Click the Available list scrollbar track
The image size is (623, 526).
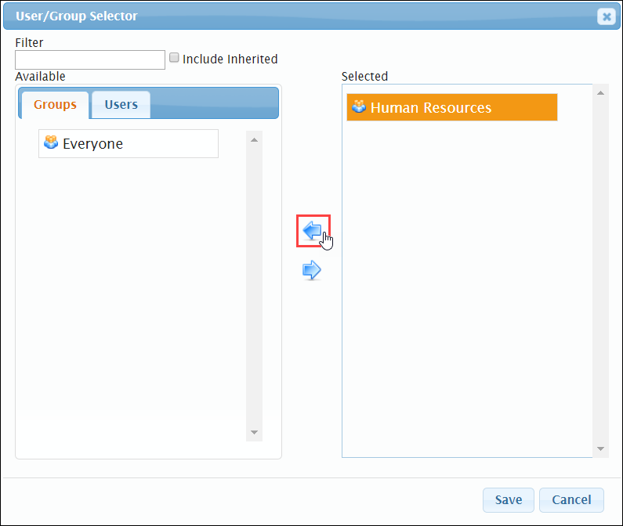[x=254, y=286]
